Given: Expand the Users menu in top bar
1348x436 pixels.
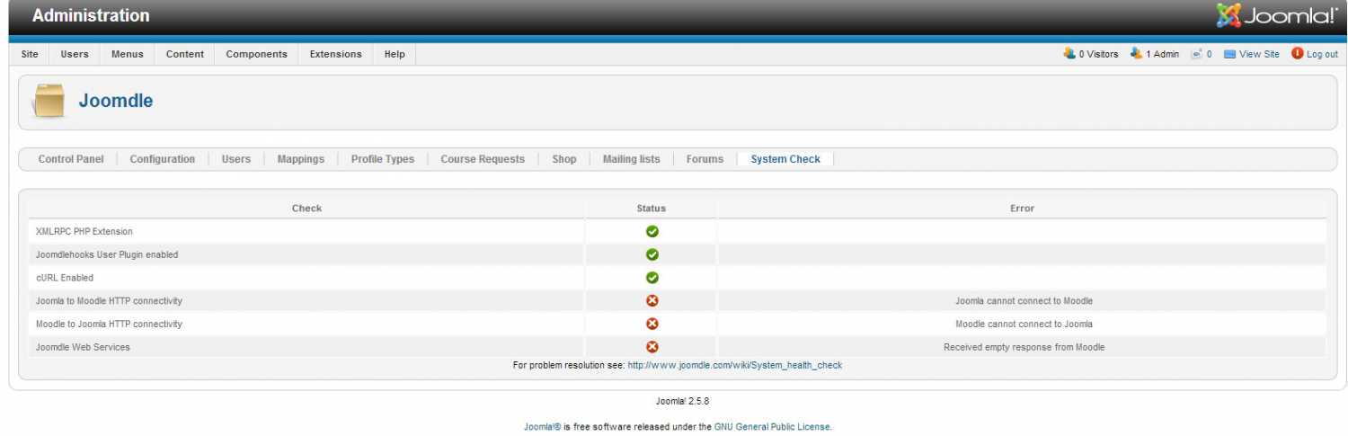Looking at the screenshot, I should (75, 54).
